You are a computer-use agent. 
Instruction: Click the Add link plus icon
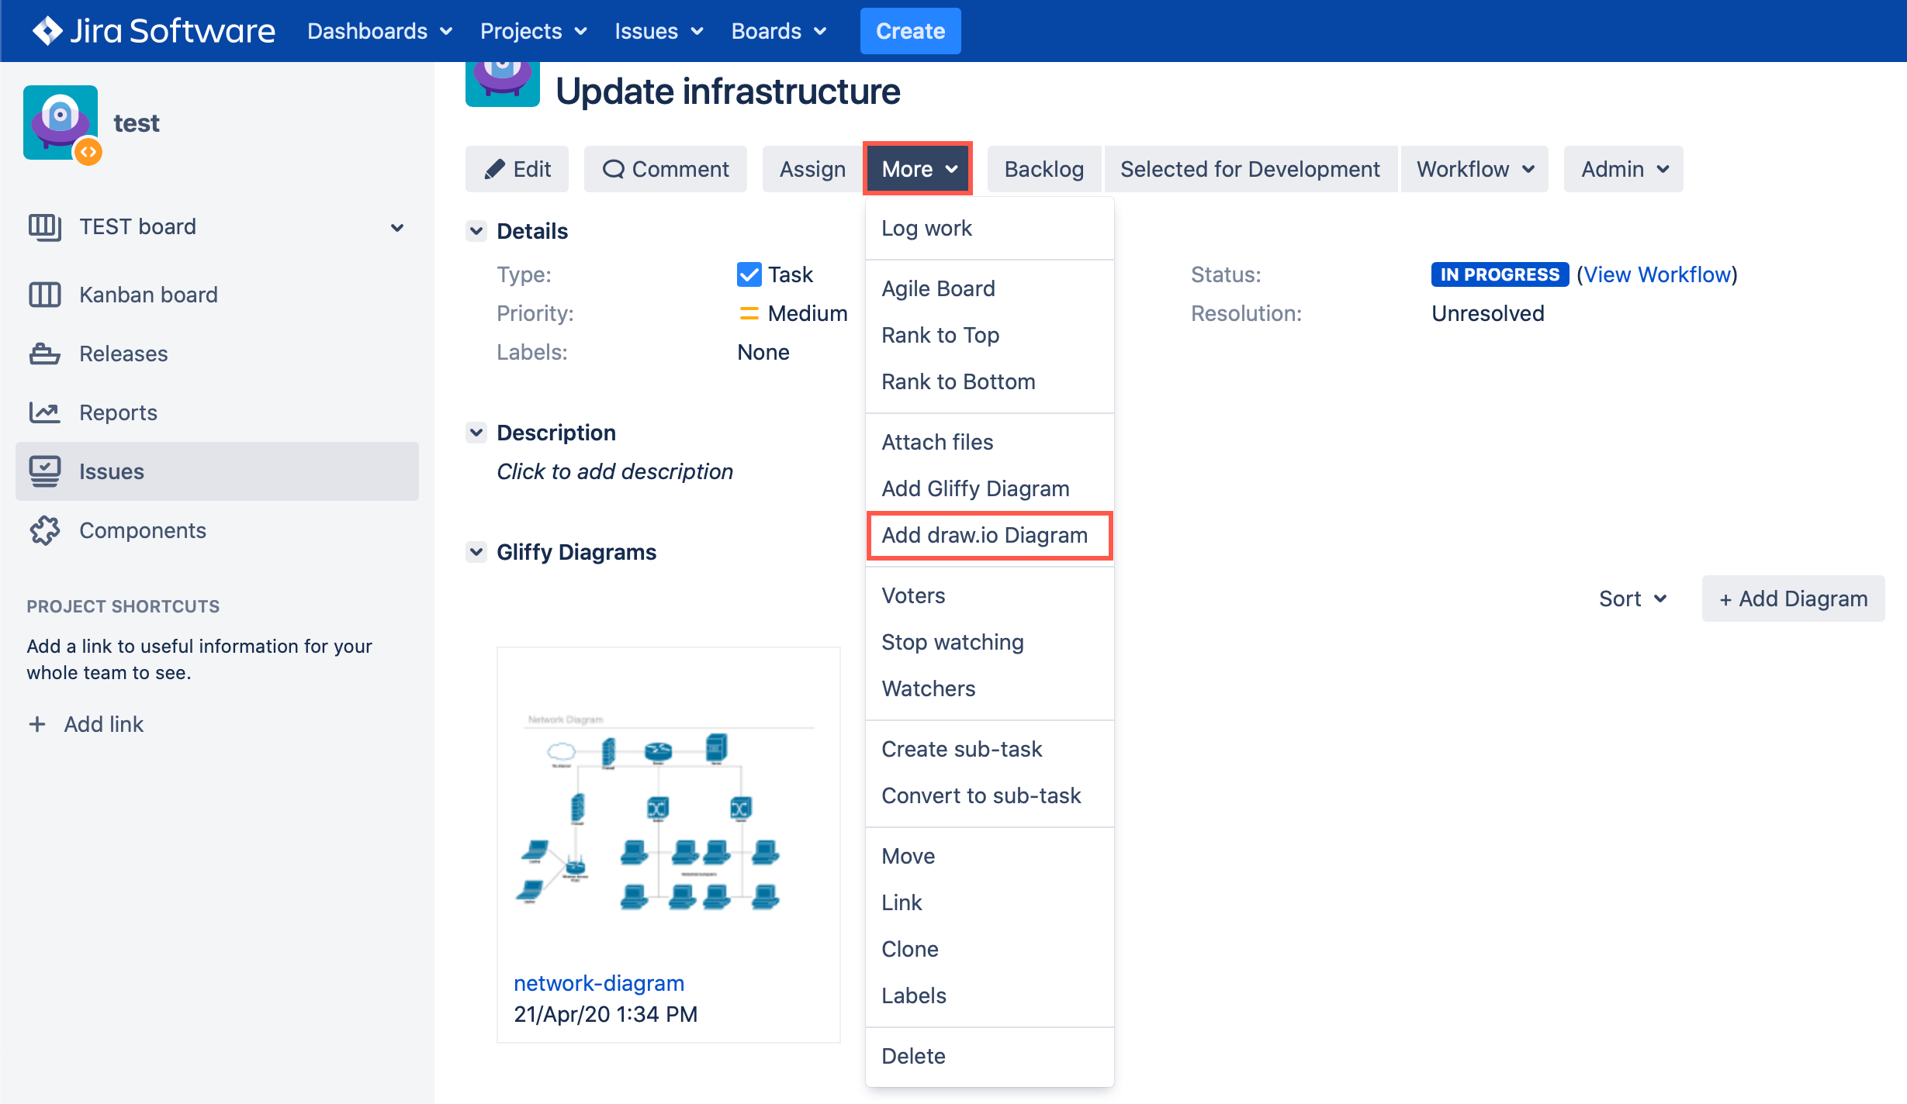37,723
